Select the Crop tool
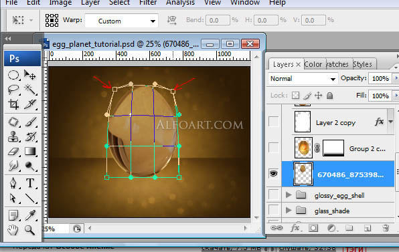Image resolution: width=399 pixels, height=252 pixels. tap(13, 104)
